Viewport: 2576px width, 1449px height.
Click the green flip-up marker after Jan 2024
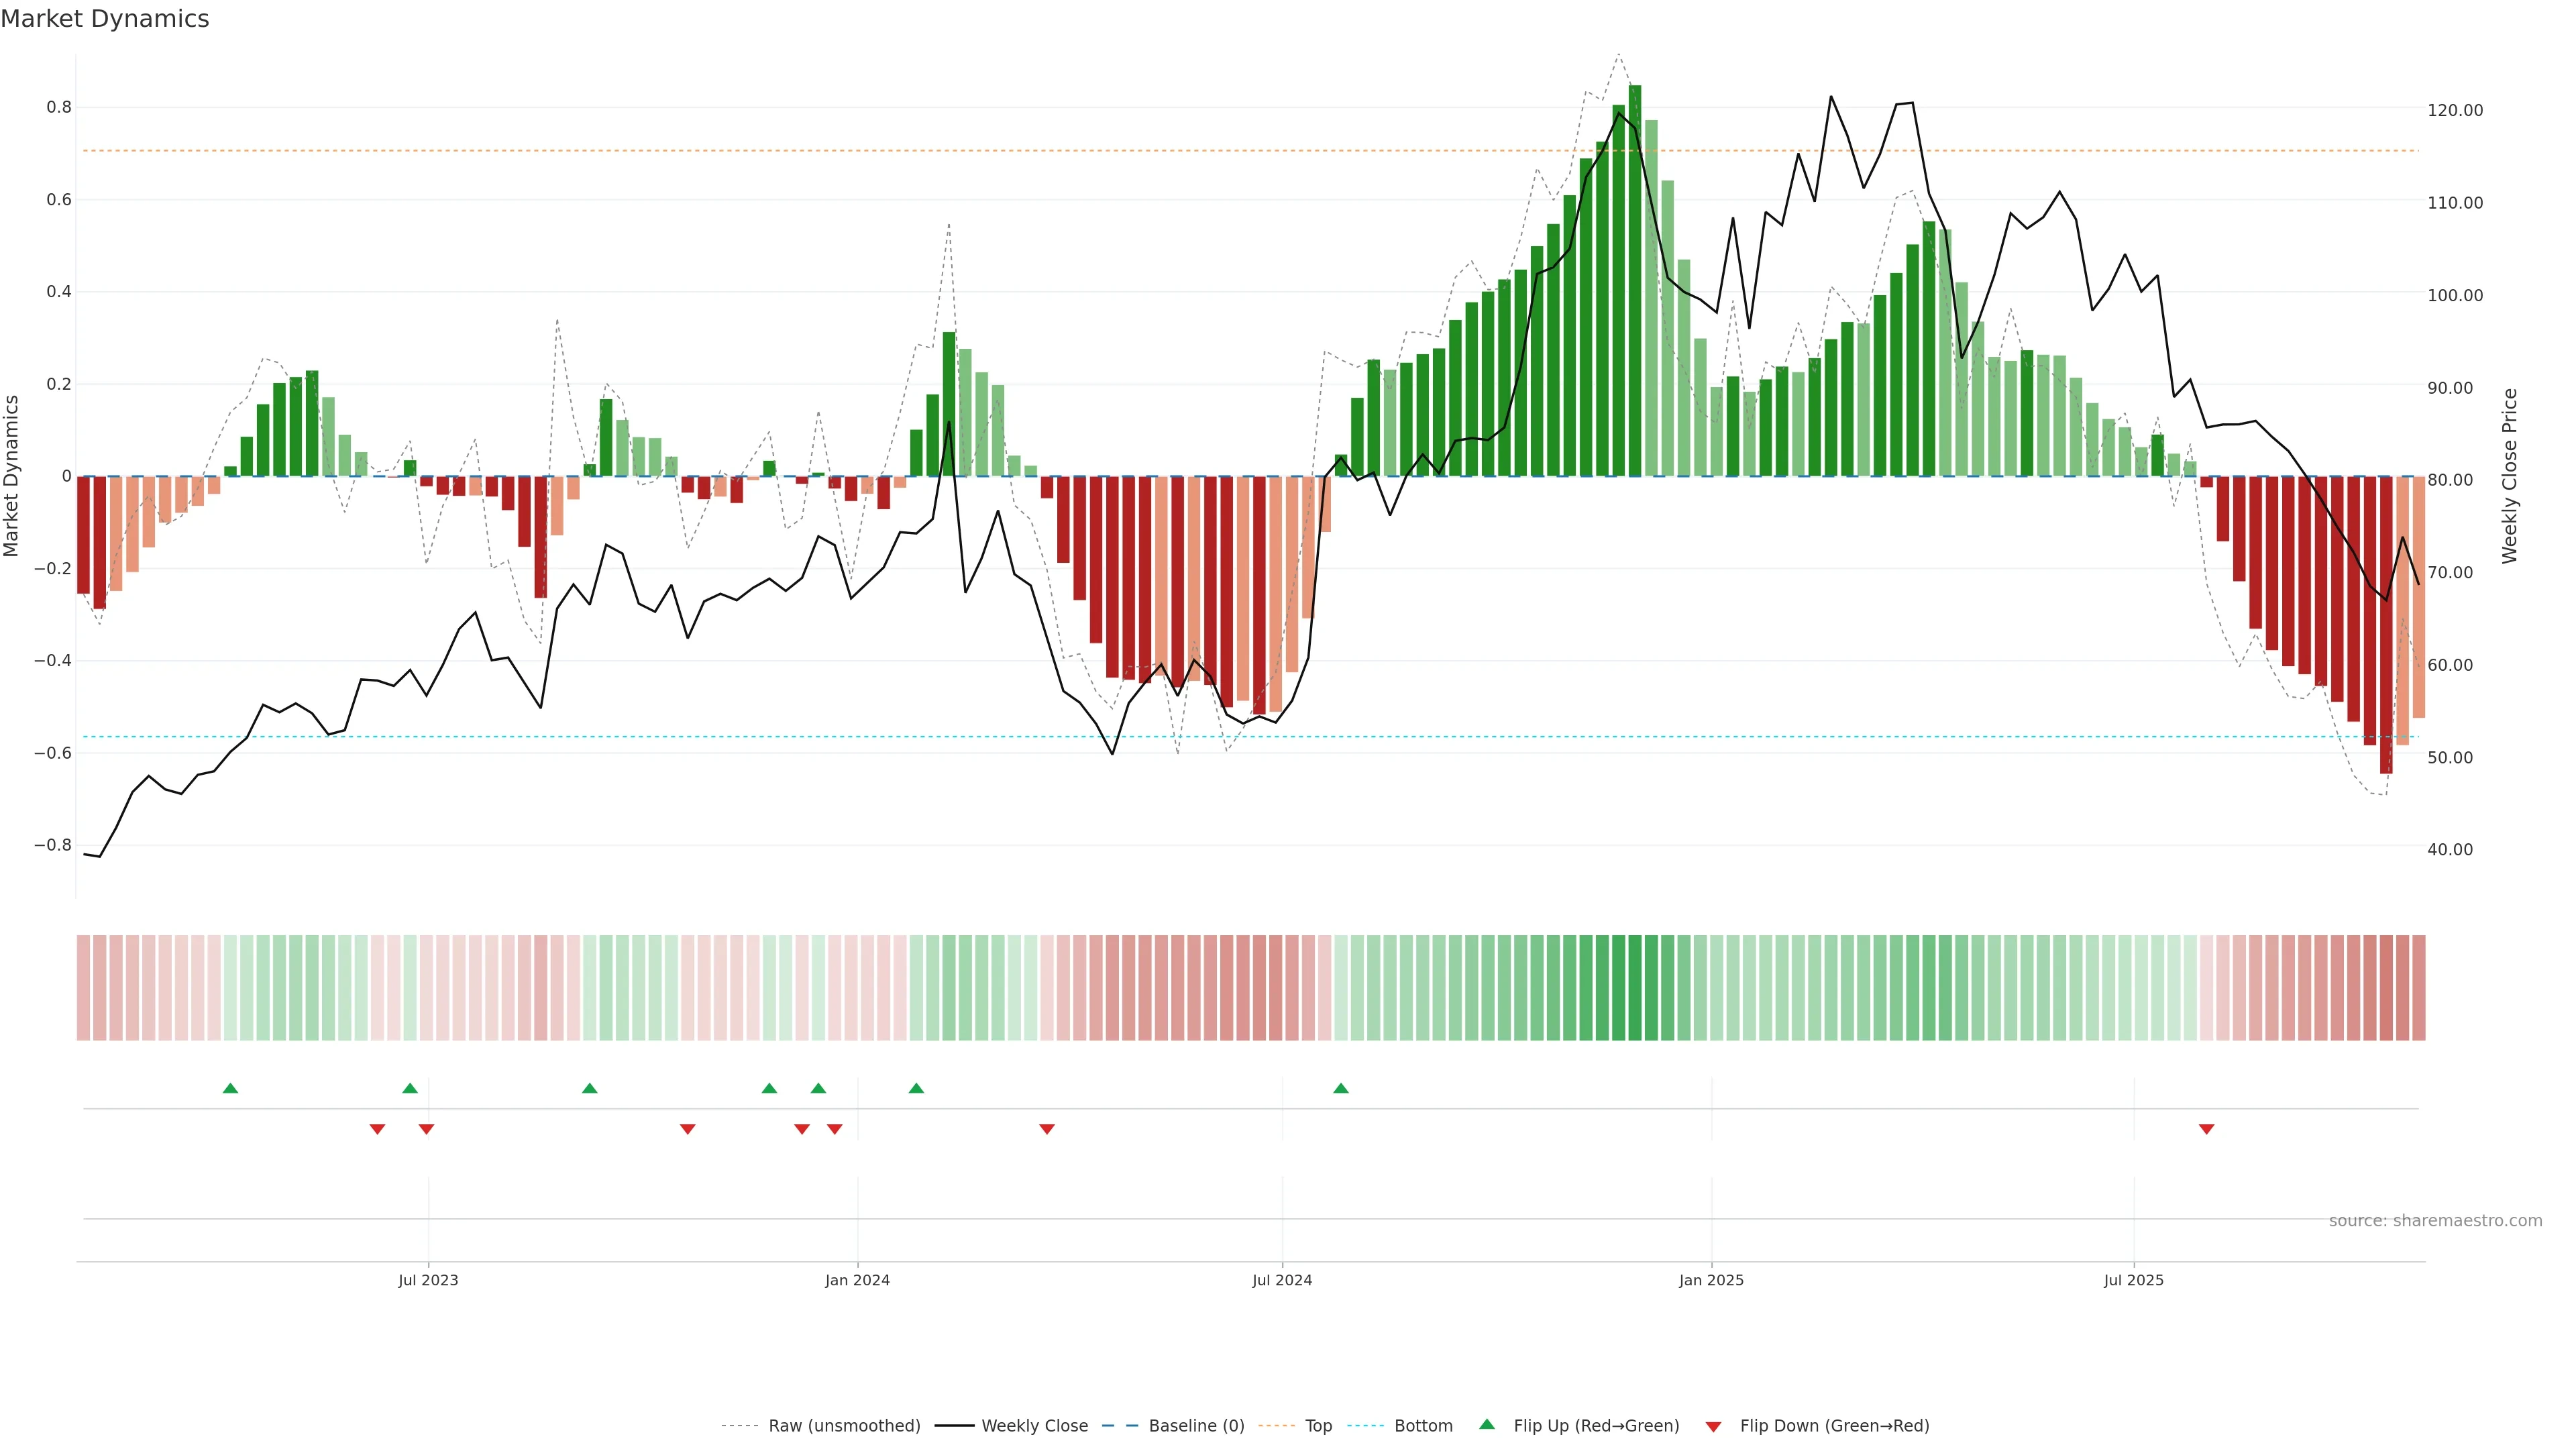click(916, 1088)
